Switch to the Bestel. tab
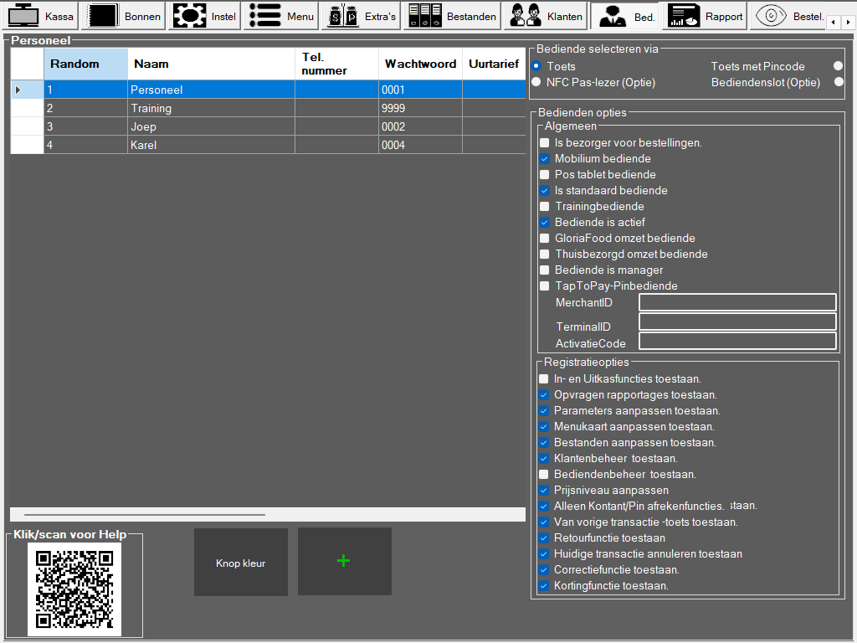857x643 pixels. 787,16
